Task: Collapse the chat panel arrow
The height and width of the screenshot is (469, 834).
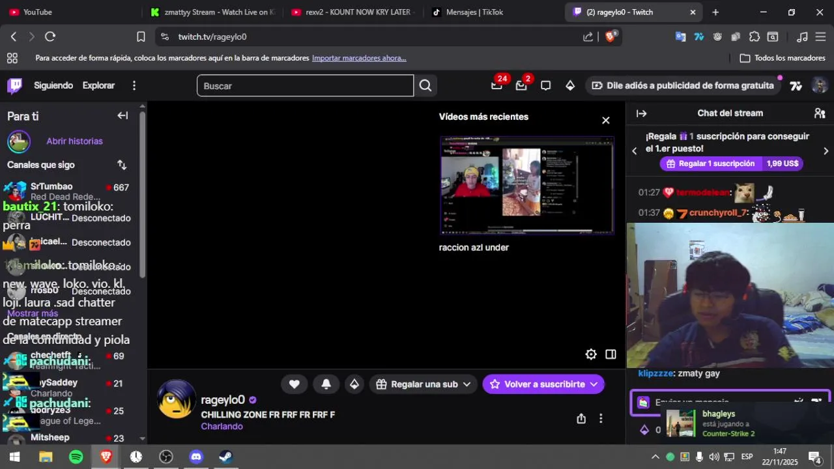Action: coord(642,113)
